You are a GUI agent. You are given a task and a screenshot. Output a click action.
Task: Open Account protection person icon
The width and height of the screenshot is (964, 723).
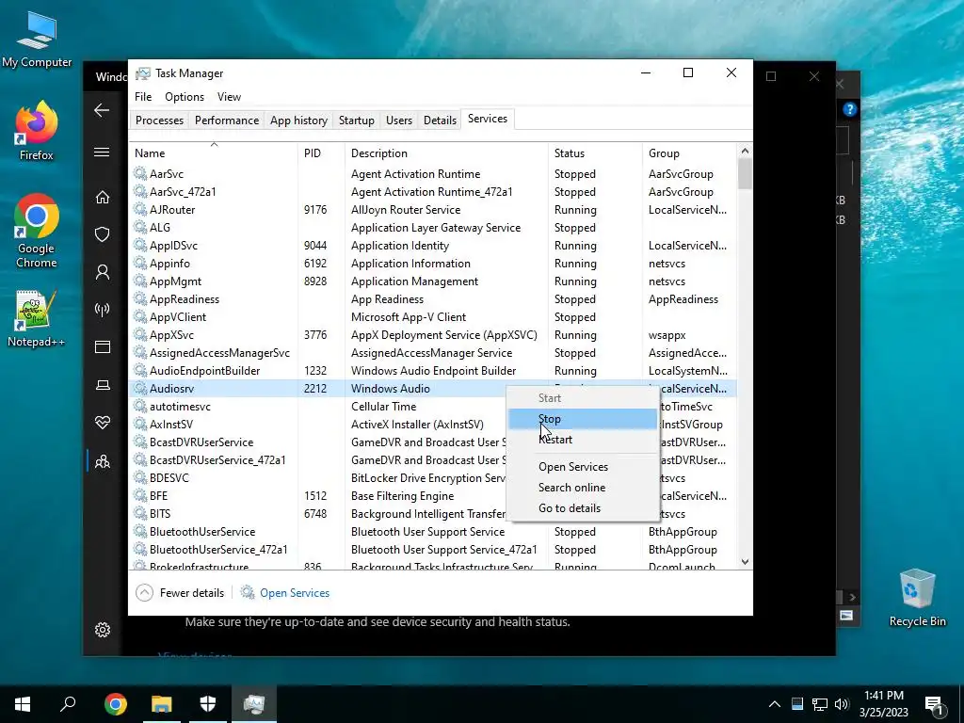coord(102,272)
